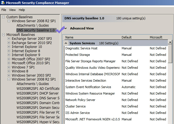
Task: Click Automatic value for System Event Notification Service
Action: tap(128, 87)
